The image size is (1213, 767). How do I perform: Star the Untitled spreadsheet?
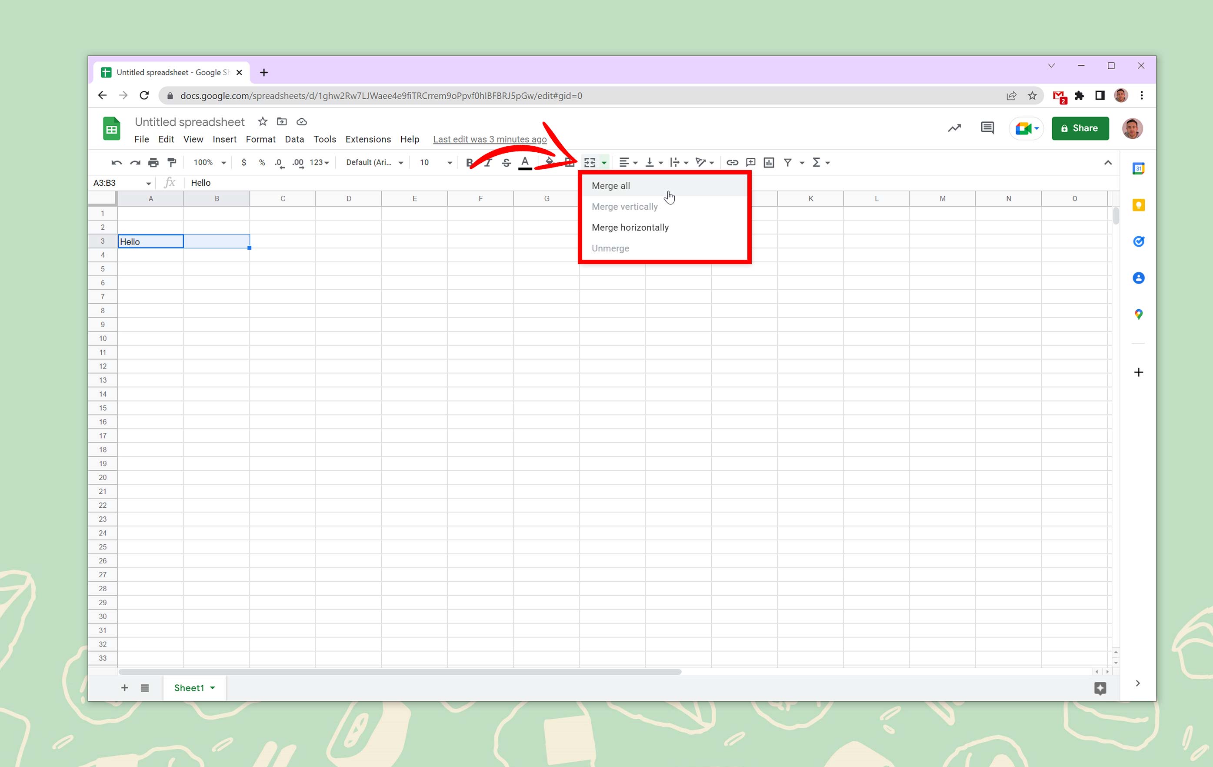pyautogui.click(x=263, y=121)
